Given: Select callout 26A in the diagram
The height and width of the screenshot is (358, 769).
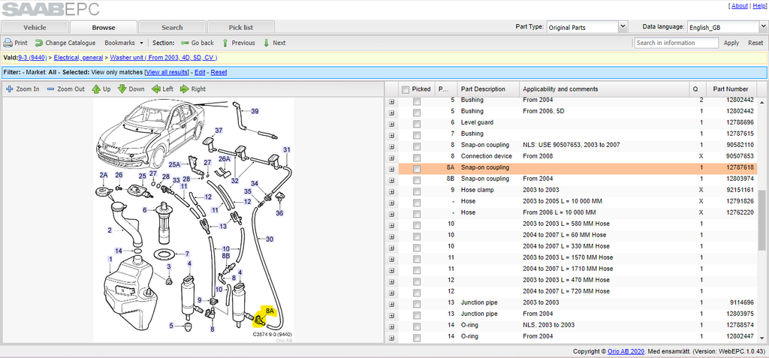Looking at the screenshot, I should point(224,159).
